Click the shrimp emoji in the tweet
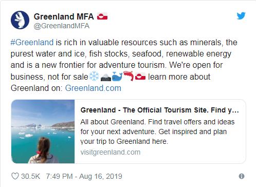The width and height of the screenshot is (256, 187). 129,76
